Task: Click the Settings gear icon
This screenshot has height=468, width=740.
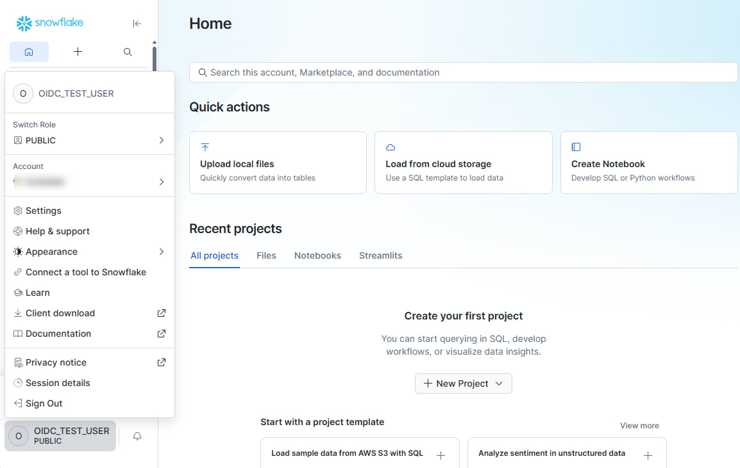Action: point(18,211)
